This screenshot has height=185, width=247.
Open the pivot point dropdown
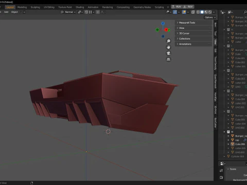[x=80, y=12]
